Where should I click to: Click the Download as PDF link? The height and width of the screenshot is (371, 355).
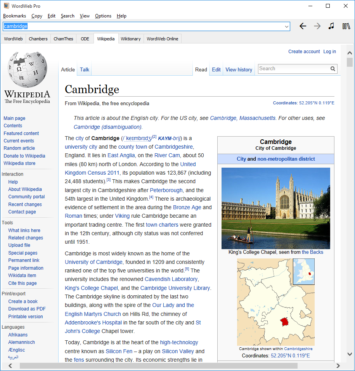27,309
